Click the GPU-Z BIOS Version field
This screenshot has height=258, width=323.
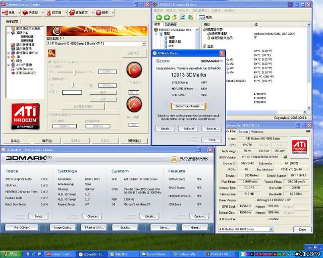click(260, 157)
